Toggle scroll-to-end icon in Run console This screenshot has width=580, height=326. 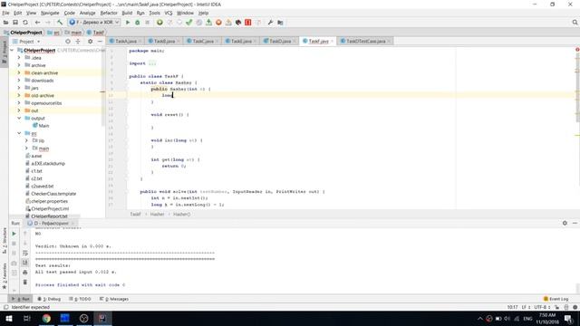(x=25, y=263)
